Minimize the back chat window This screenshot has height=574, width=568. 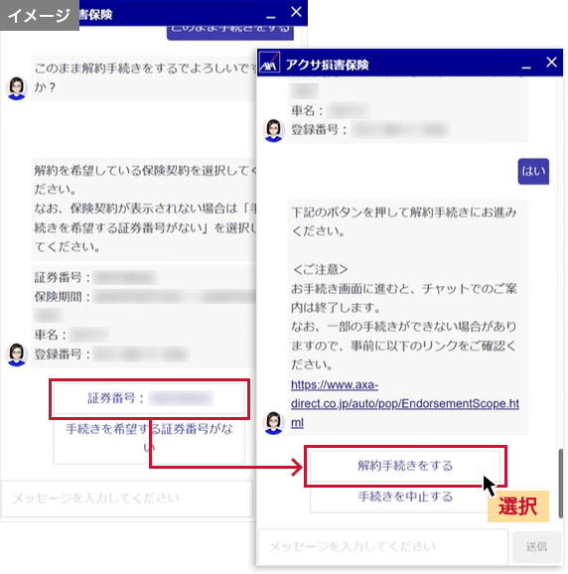click(x=270, y=17)
